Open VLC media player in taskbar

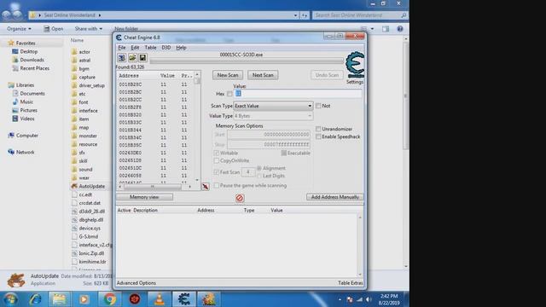coord(160,299)
